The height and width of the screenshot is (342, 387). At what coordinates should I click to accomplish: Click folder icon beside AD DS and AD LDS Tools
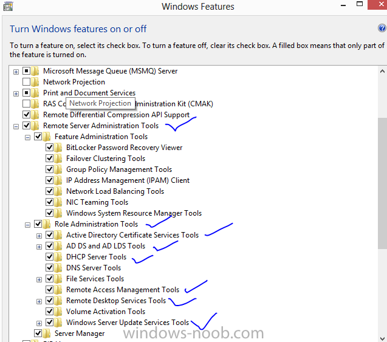pyautogui.click(x=58, y=246)
